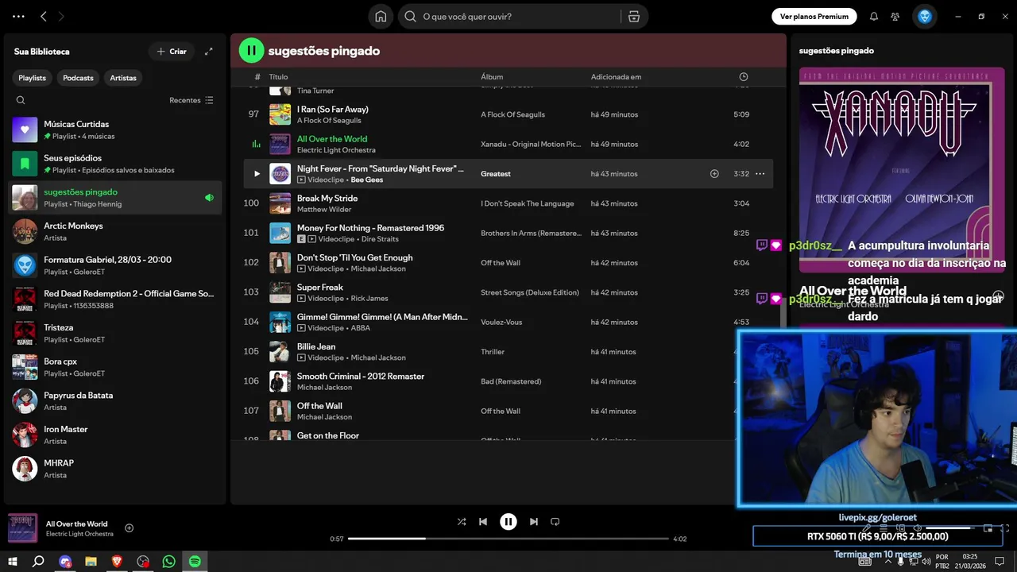This screenshot has height=572, width=1017.
Task: Adjust the volume slider
Action: [x=952, y=528]
